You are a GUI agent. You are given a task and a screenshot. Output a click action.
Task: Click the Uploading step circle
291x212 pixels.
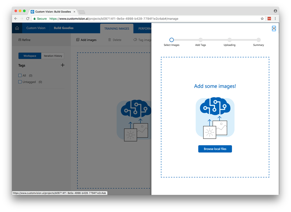coord(230,40)
